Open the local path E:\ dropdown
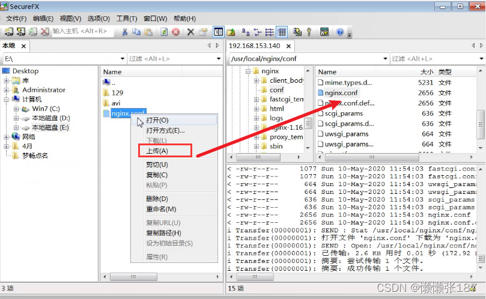 pos(123,59)
